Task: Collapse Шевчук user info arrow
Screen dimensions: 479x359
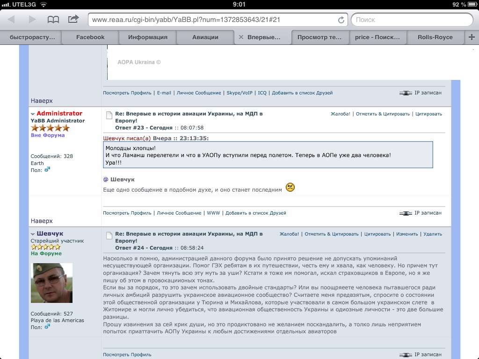Action: click(33, 234)
